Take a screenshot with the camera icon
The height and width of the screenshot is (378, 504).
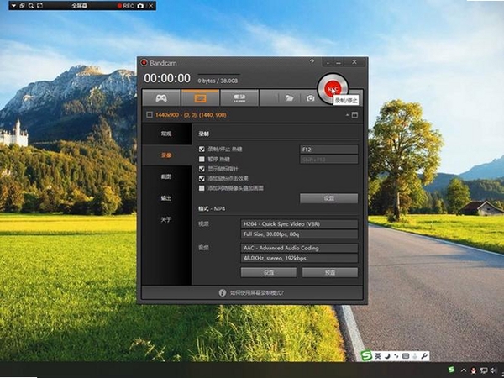(311, 98)
